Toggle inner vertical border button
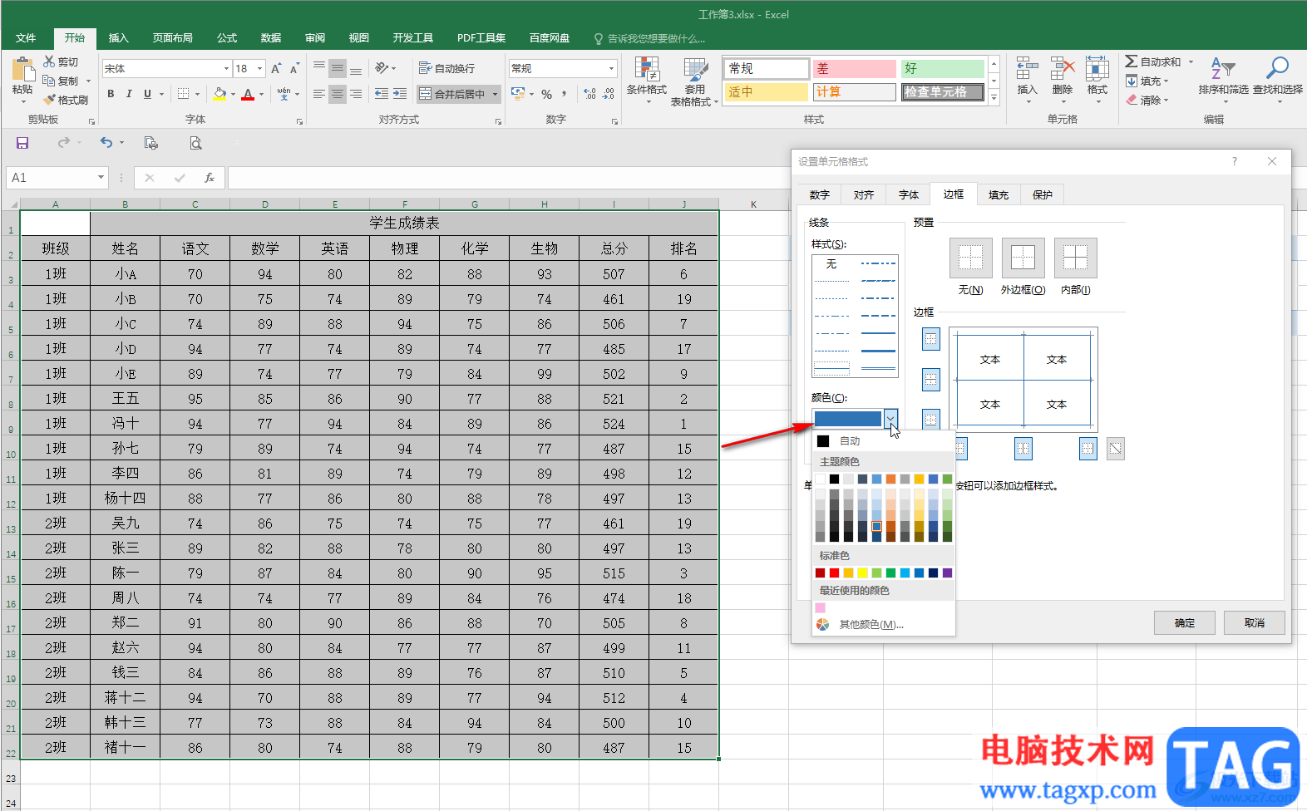Viewport: 1307px width, 811px height. [1023, 449]
